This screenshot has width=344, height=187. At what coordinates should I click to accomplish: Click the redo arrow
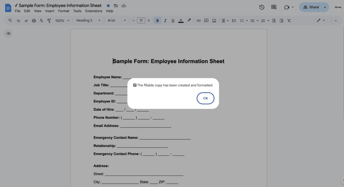click(26, 20)
